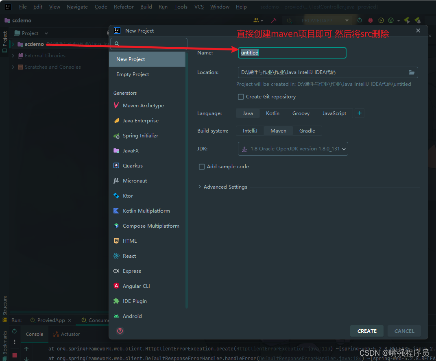Click the CANCEL button
This screenshot has height=361, width=436.
404,331
